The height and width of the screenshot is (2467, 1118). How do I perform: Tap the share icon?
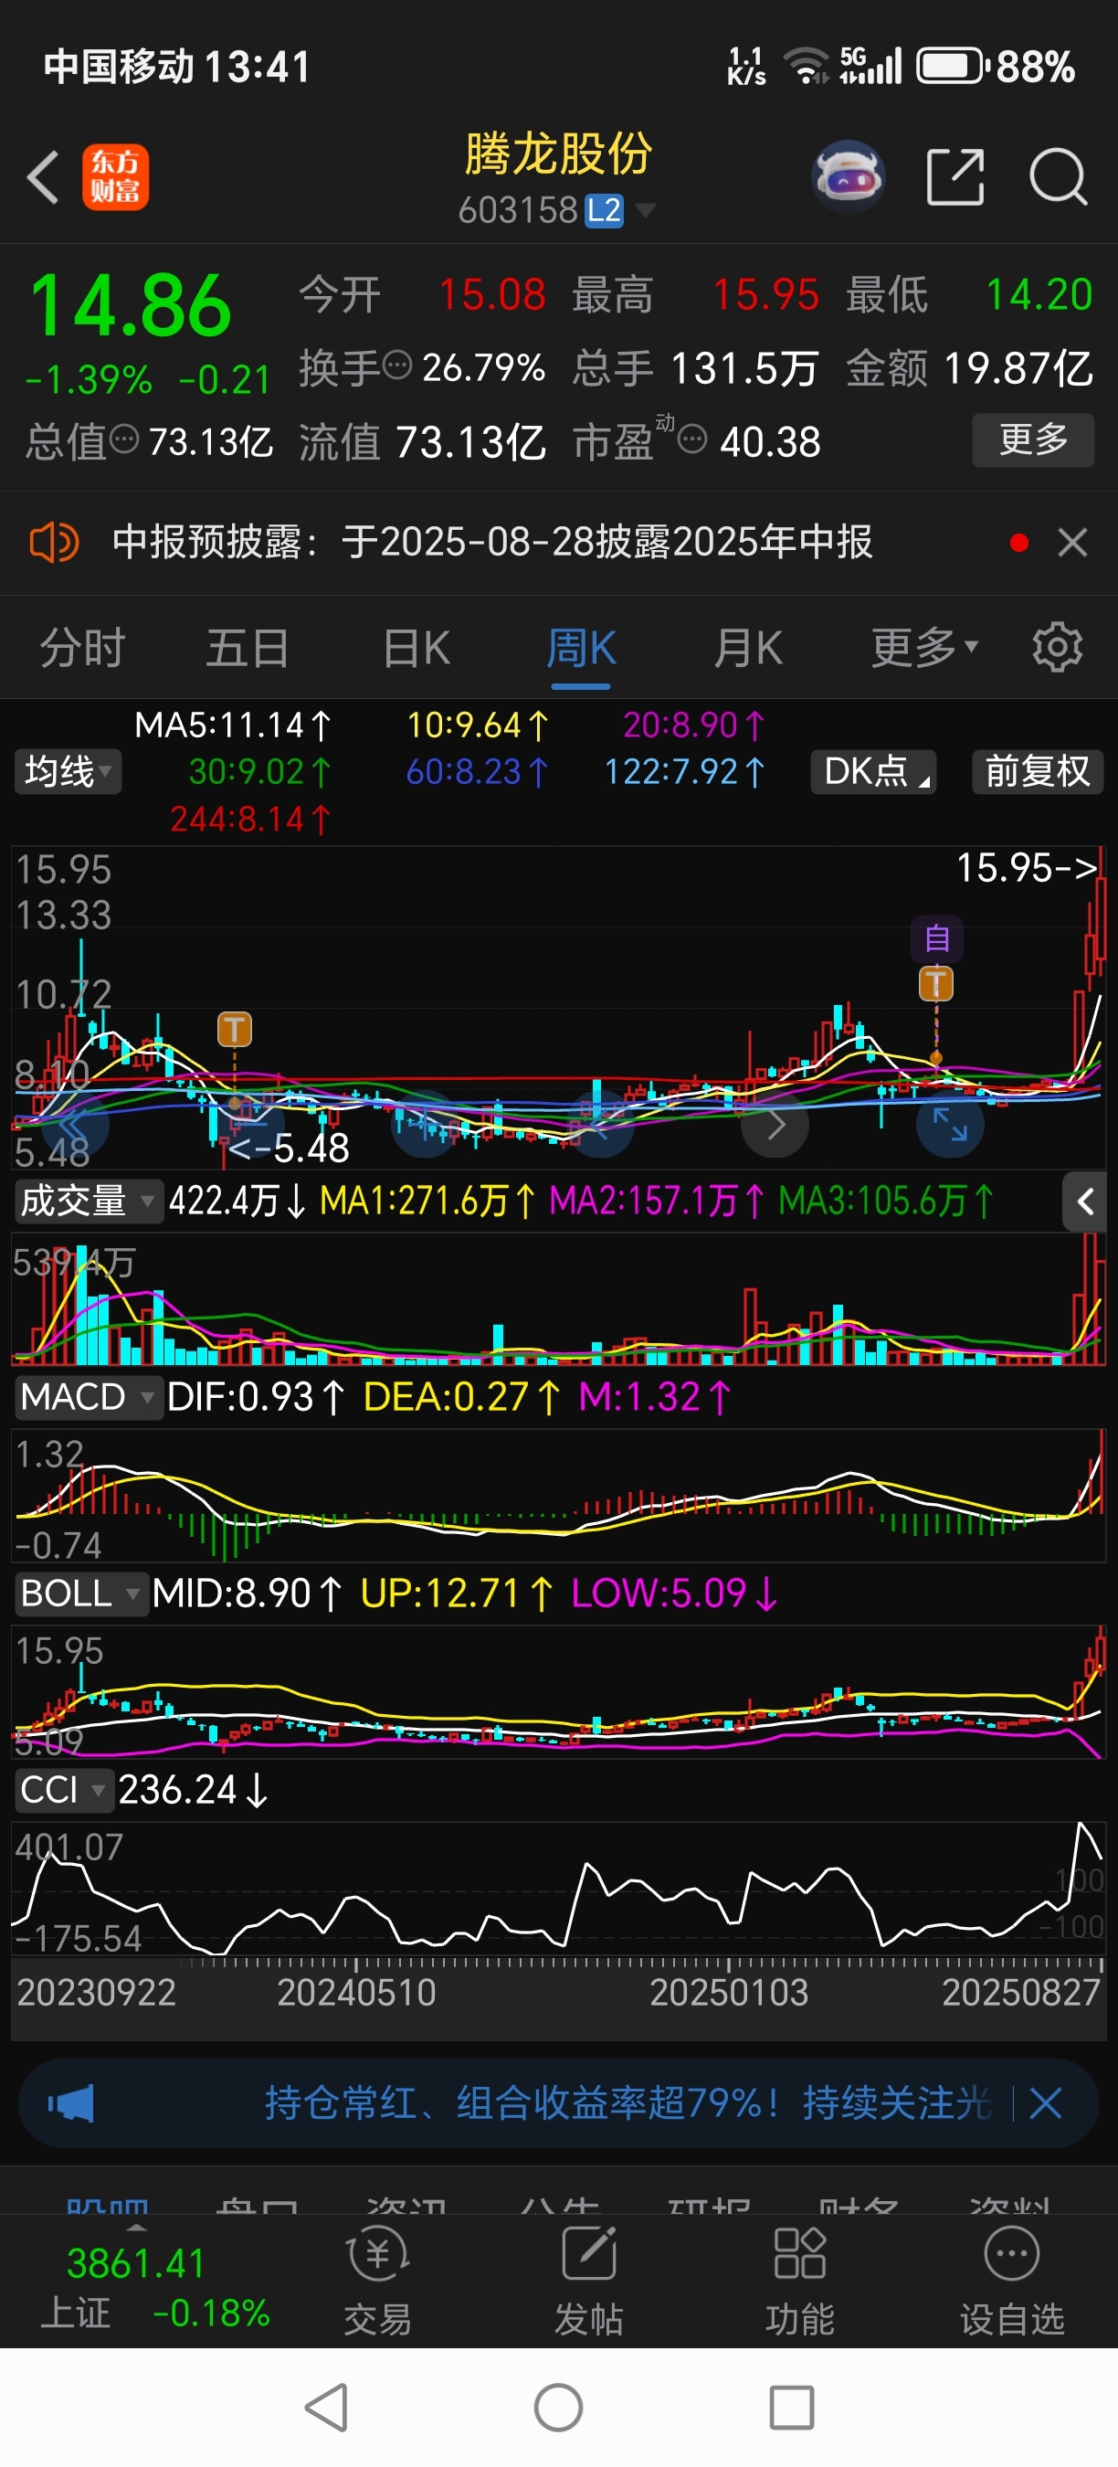(955, 177)
